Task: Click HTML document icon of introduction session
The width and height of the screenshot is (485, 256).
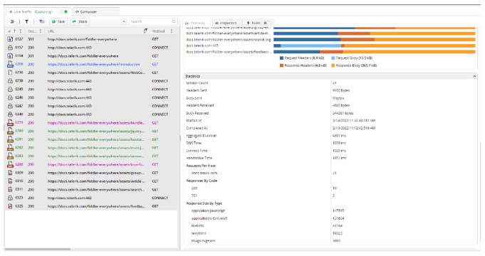Action: coord(10,64)
